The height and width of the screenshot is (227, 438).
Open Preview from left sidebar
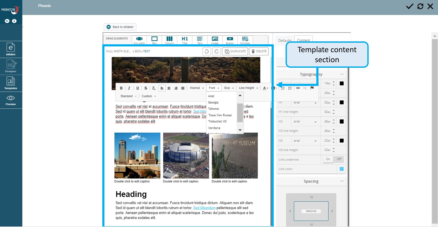[11, 100]
